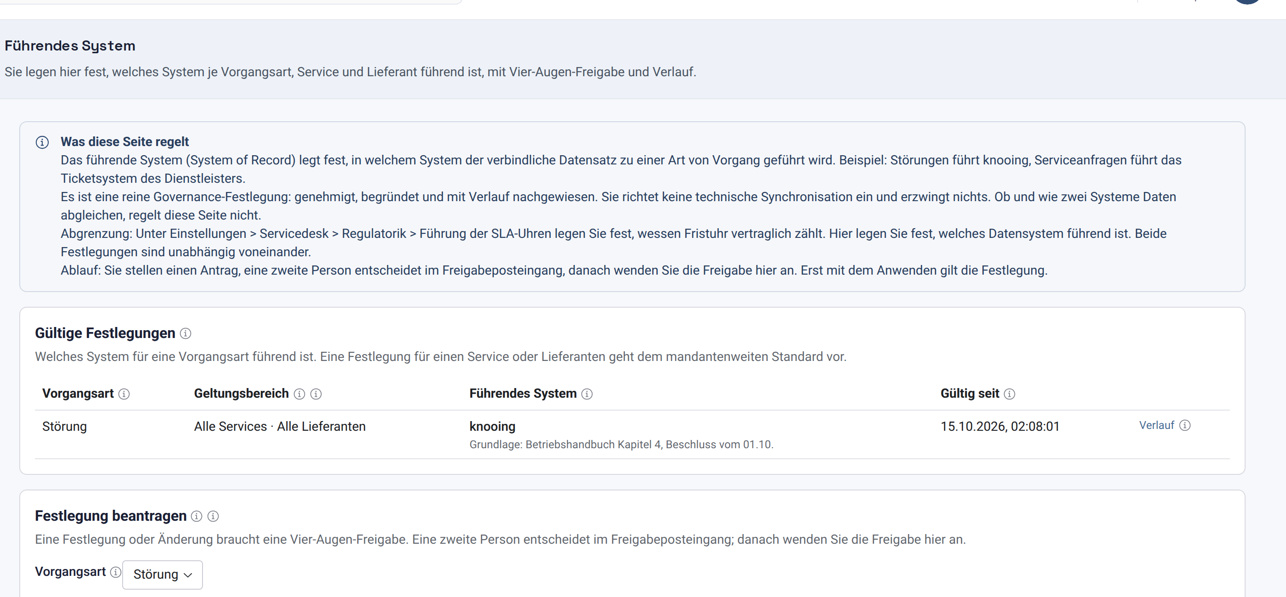Open 'Verlauf' link in Störung row
1286x597 pixels.
coord(1156,425)
